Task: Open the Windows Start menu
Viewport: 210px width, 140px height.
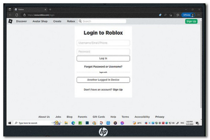Action: (10, 123)
